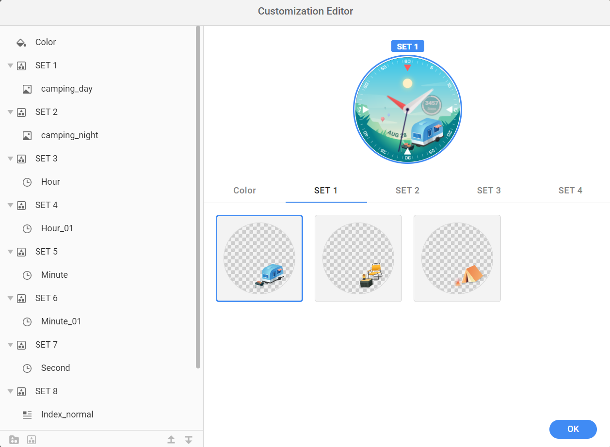This screenshot has height=447, width=610.
Task: Click the SET 5 group icon
Action: [x=21, y=252]
